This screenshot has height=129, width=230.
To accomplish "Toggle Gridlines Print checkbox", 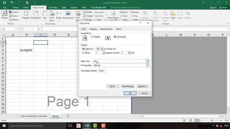I will tap(121, 20).
